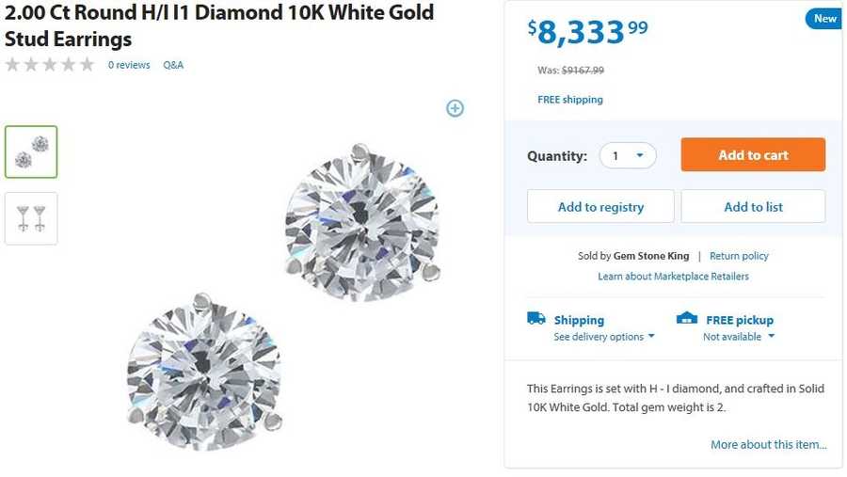Image resolution: width=847 pixels, height=477 pixels.
Task: Click the More about this item link
Action: coord(768,444)
